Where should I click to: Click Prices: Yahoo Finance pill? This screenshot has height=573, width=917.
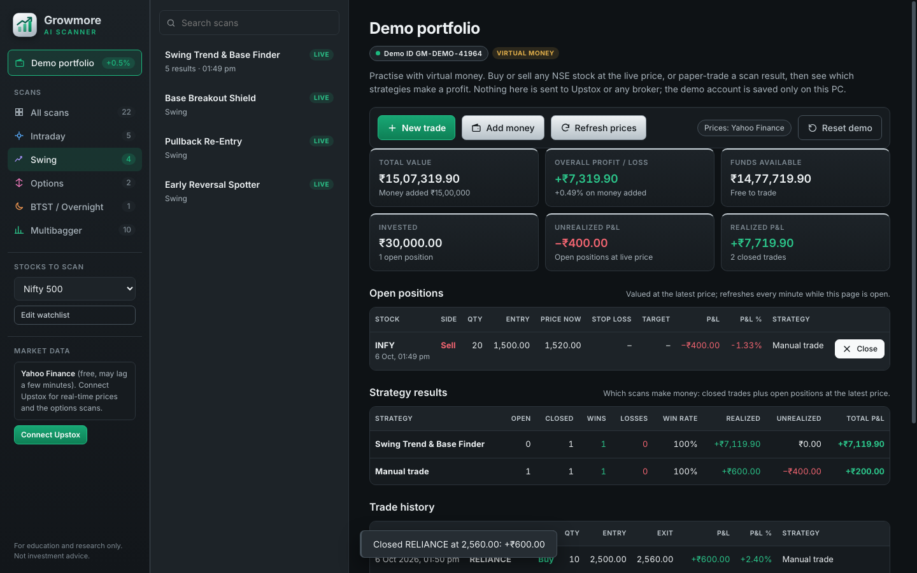point(744,128)
